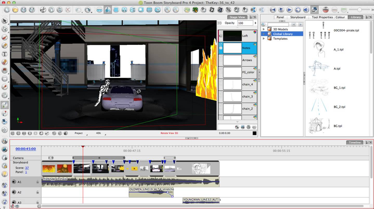
Task: Click the black colour swatch below stage
Action: pyautogui.click(x=255, y=133)
